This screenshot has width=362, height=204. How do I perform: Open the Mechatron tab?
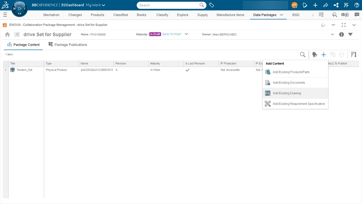[x=51, y=15]
